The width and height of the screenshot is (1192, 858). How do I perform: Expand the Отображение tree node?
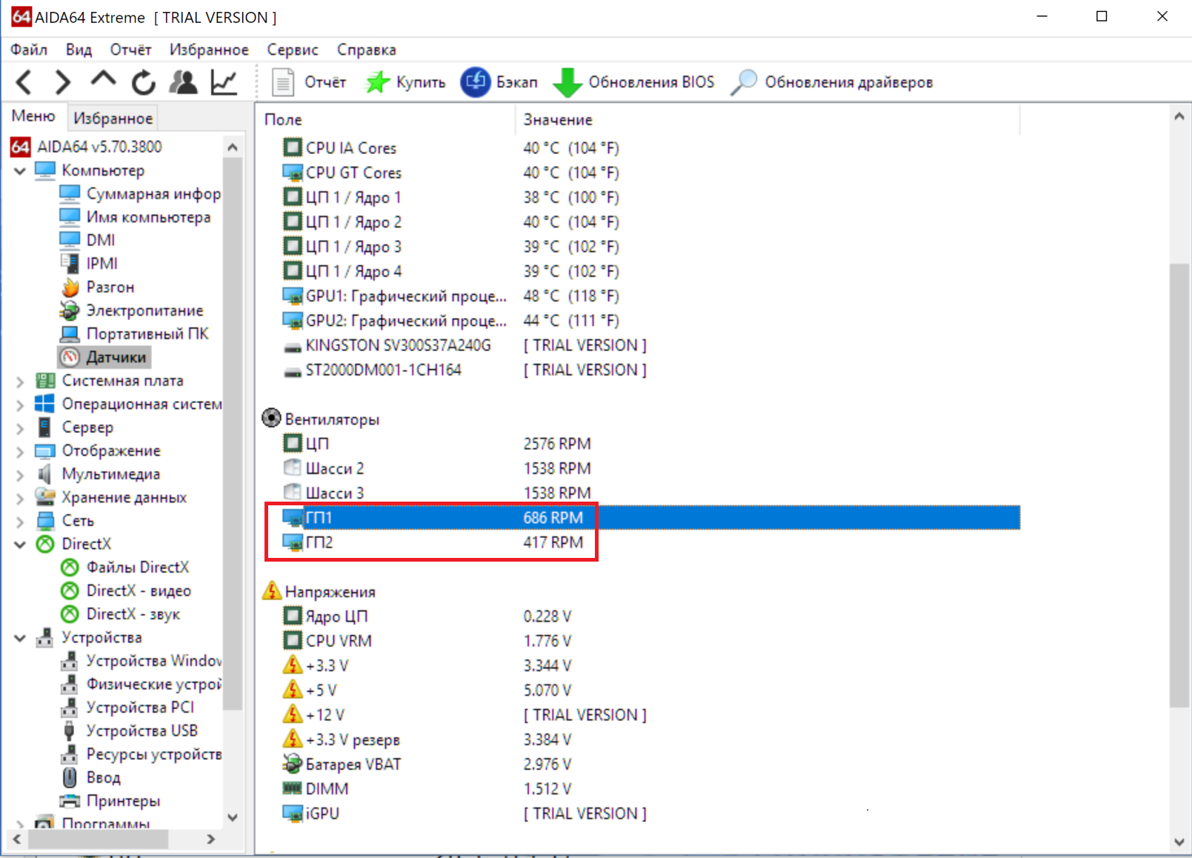coord(20,451)
